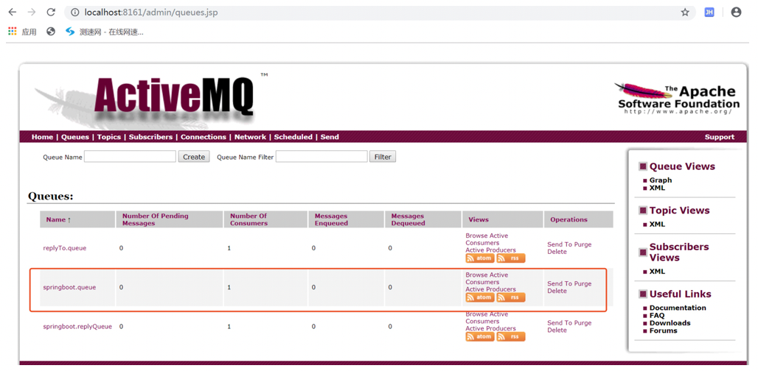The height and width of the screenshot is (371, 758).
Task: Click Send To for replyTo.queue
Action: click(561, 244)
